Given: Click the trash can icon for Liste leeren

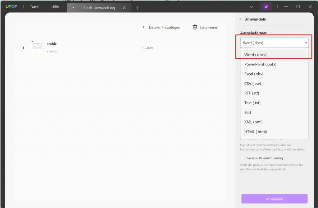Looking at the screenshot, I should [195, 27].
